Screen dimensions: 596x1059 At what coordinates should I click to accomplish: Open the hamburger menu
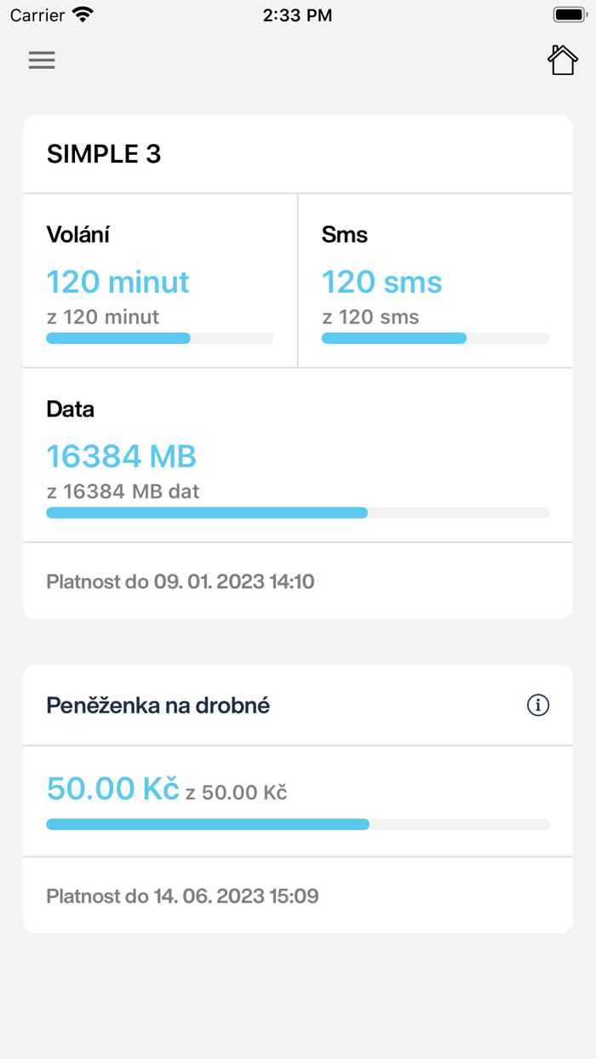(42, 60)
